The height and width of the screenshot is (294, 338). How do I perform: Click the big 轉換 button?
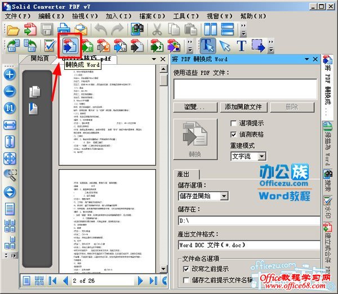pyautogui.click(x=195, y=139)
